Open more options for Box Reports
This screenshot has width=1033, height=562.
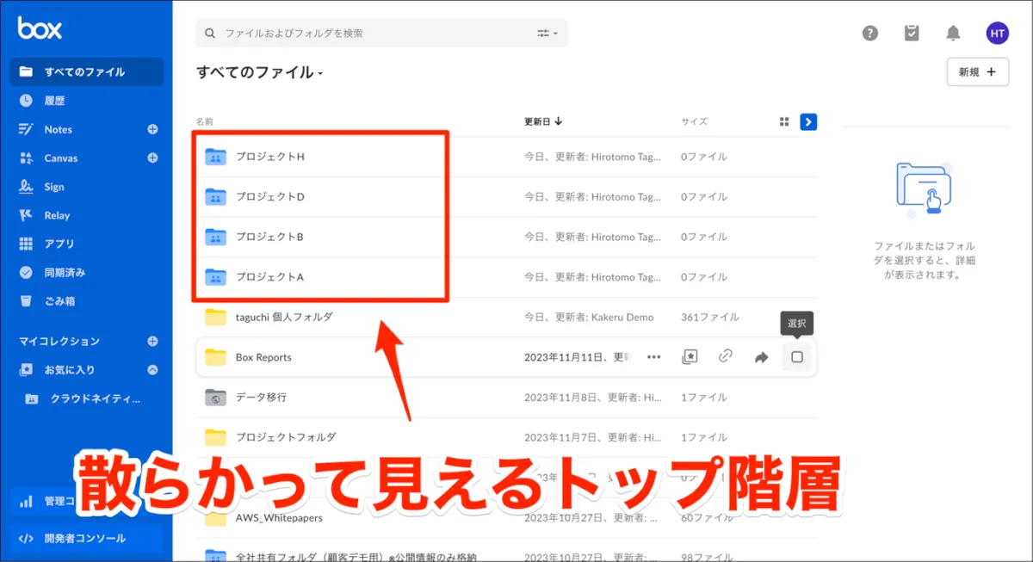tap(653, 357)
